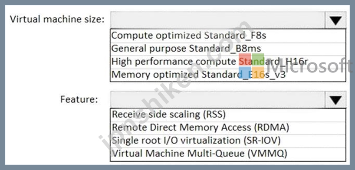This screenshot has width=355, height=170.
Task: Choose Receive side scaling (RSS)
Action: [x=228, y=115]
